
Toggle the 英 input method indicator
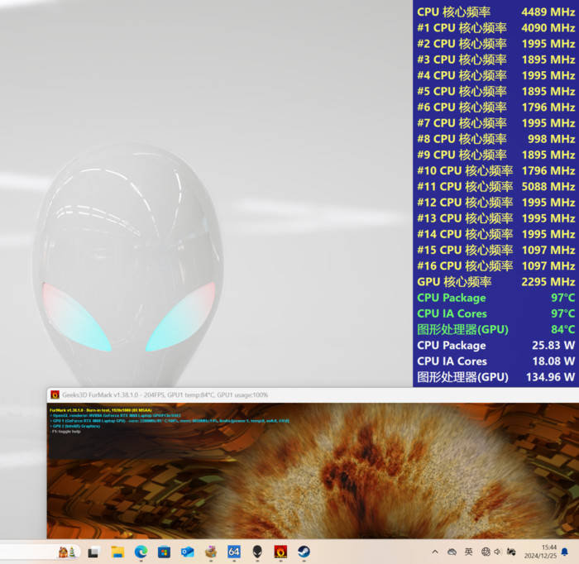pyautogui.click(x=468, y=552)
